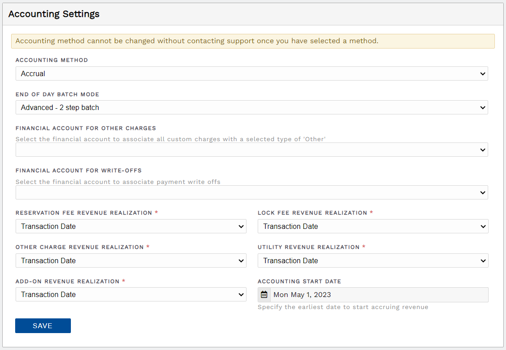Click the Utility Revenue Realization dropdown arrow

point(483,260)
